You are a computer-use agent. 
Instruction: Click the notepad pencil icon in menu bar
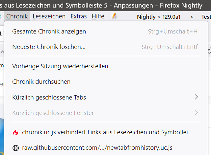pyautogui.click(x=114, y=16)
